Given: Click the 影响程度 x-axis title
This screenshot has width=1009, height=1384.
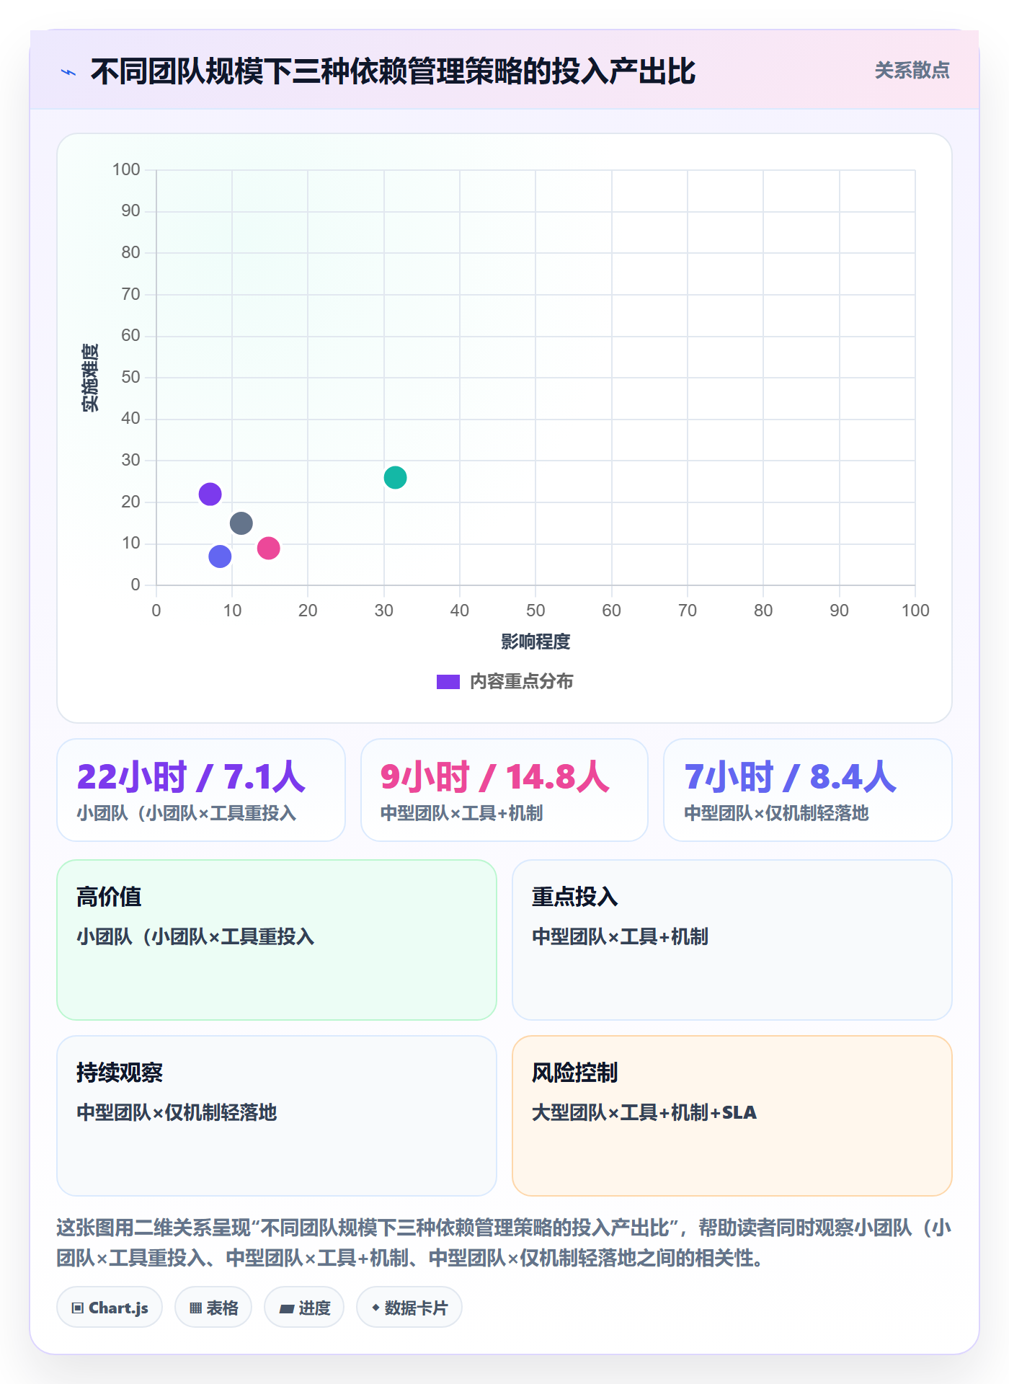Looking at the screenshot, I should (x=535, y=642).
